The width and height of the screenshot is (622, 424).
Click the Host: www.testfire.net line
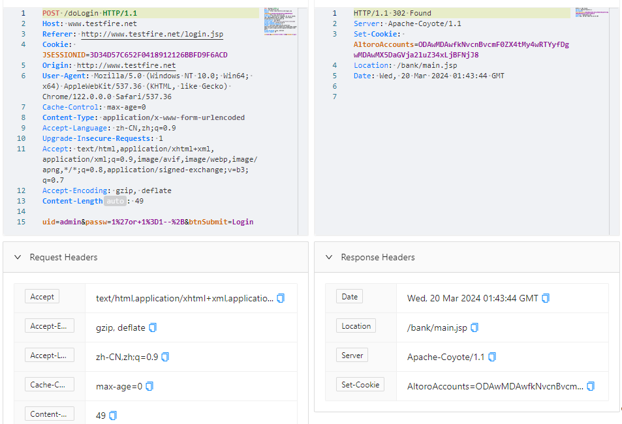tap(89, 23)
